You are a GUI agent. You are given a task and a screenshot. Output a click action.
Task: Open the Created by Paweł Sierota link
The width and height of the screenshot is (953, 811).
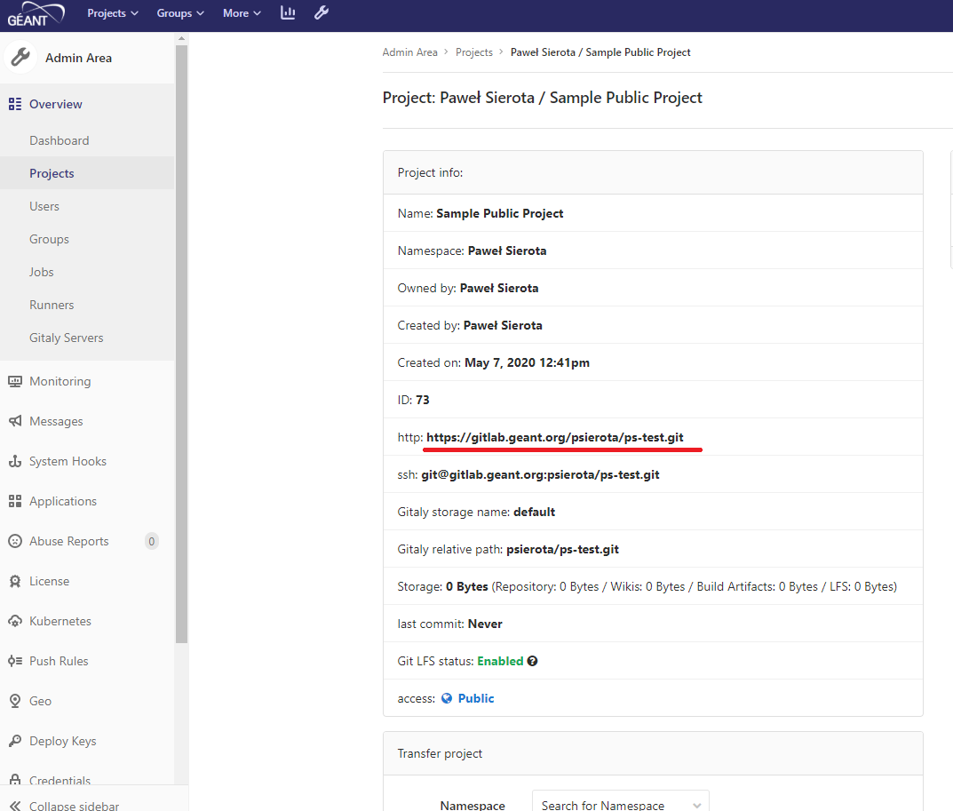[503, 325]
